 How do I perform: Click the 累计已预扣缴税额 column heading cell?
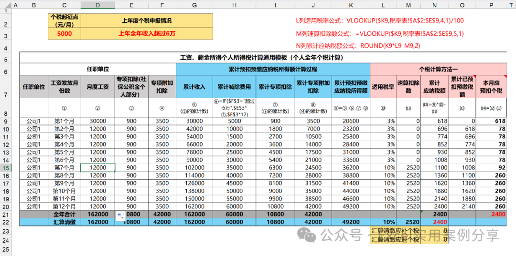pos(462,87)
